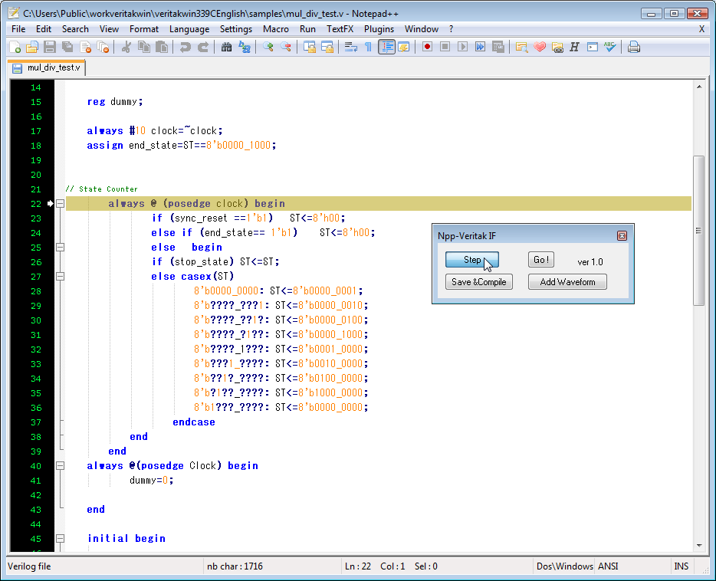The width and height of the screenshot is (716, 581).
Task: Close the Npp-Veritak IF dialog
Action: click(622, 235)
